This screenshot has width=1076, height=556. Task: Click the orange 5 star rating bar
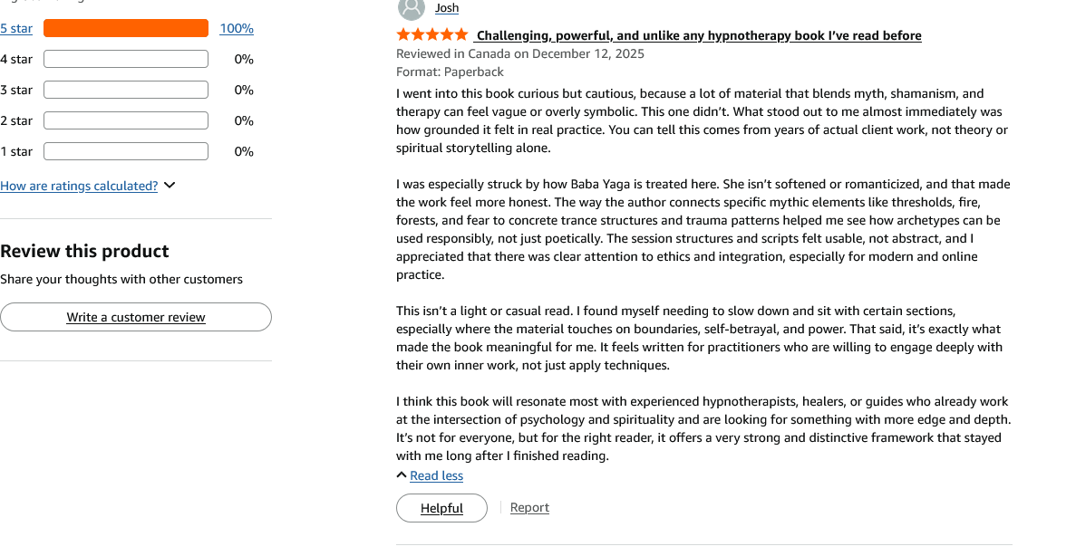[x=126, y=28]
